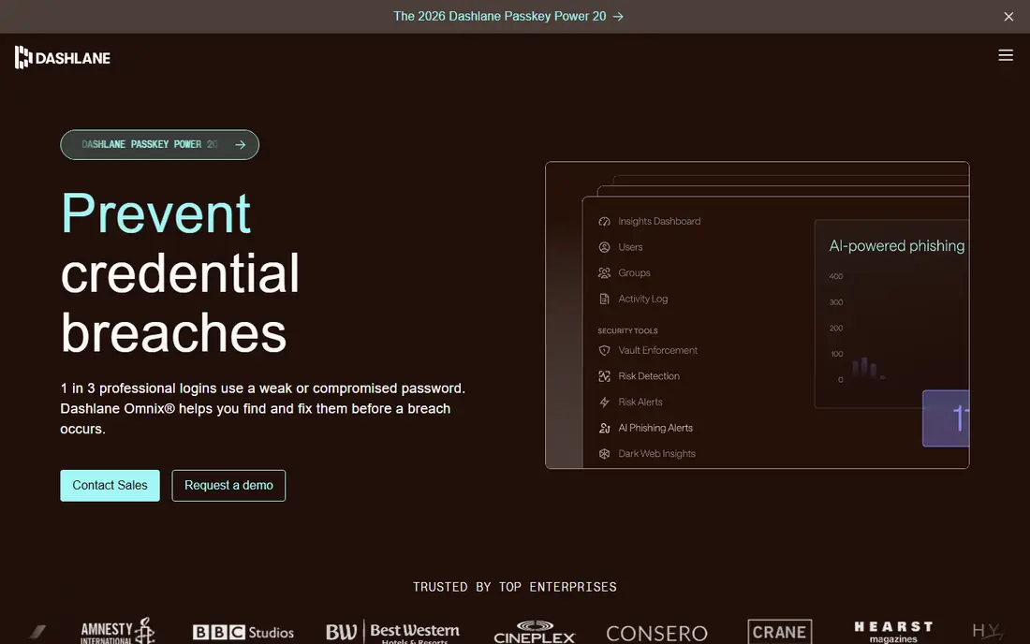The width and height of the screenshot is (1030, 644).
Task: Select the Risk Alerts lightning icon
Action: [x=604, y=402]
